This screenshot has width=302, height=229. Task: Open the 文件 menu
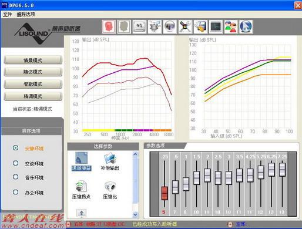(8, 14)
